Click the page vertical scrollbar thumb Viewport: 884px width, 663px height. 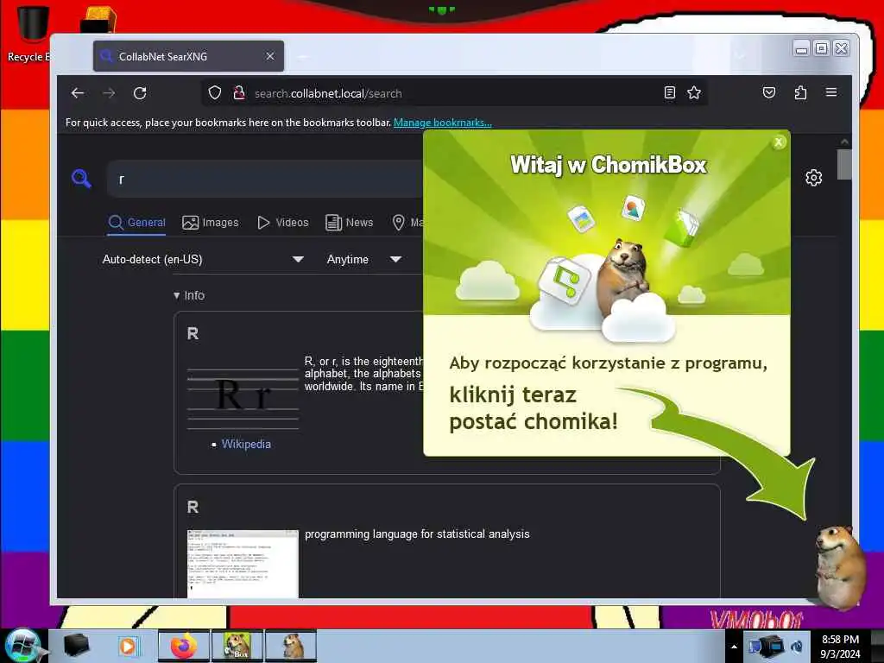click(844, 164)
